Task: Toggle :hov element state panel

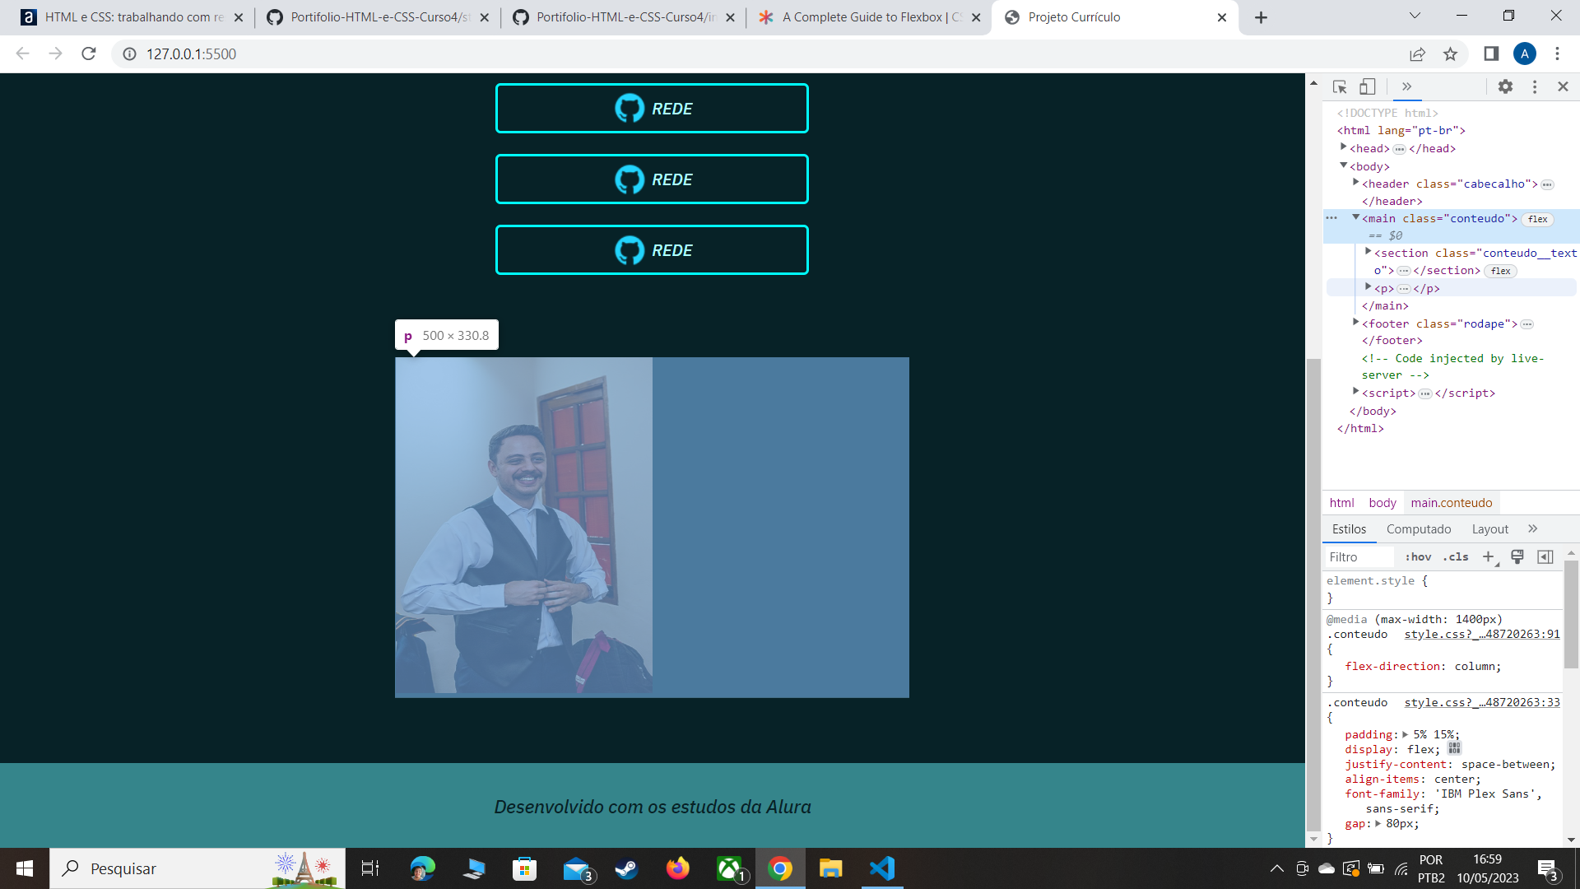Action: (x=1418, y=557)
